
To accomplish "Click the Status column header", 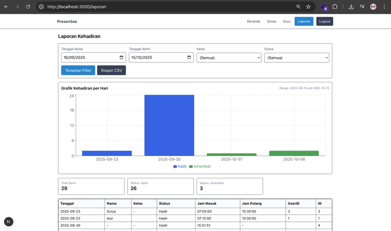I will click(x=176, y=203).
